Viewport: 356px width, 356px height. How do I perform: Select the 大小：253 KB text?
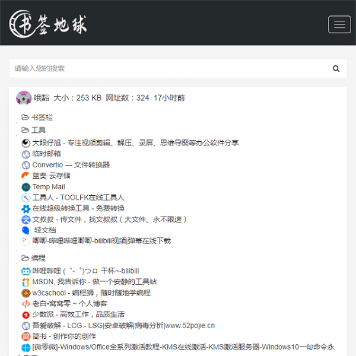(77, 98)
